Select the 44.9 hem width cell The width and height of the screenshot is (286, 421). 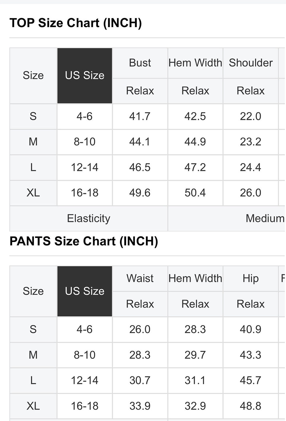coord(195,142)
